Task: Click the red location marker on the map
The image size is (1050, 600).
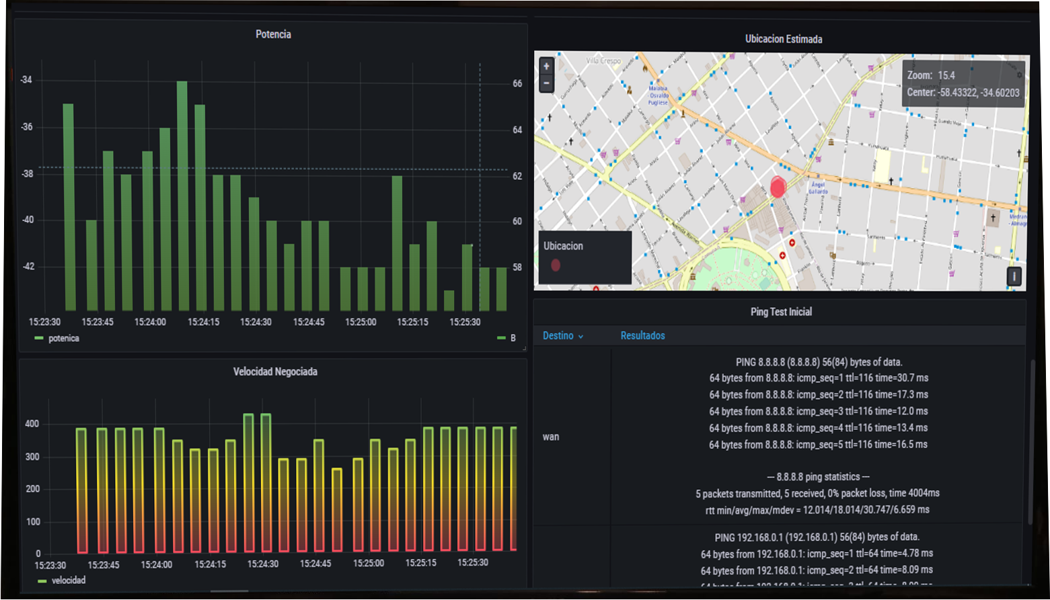Action: pyautogui.click(x=778, y=187)
